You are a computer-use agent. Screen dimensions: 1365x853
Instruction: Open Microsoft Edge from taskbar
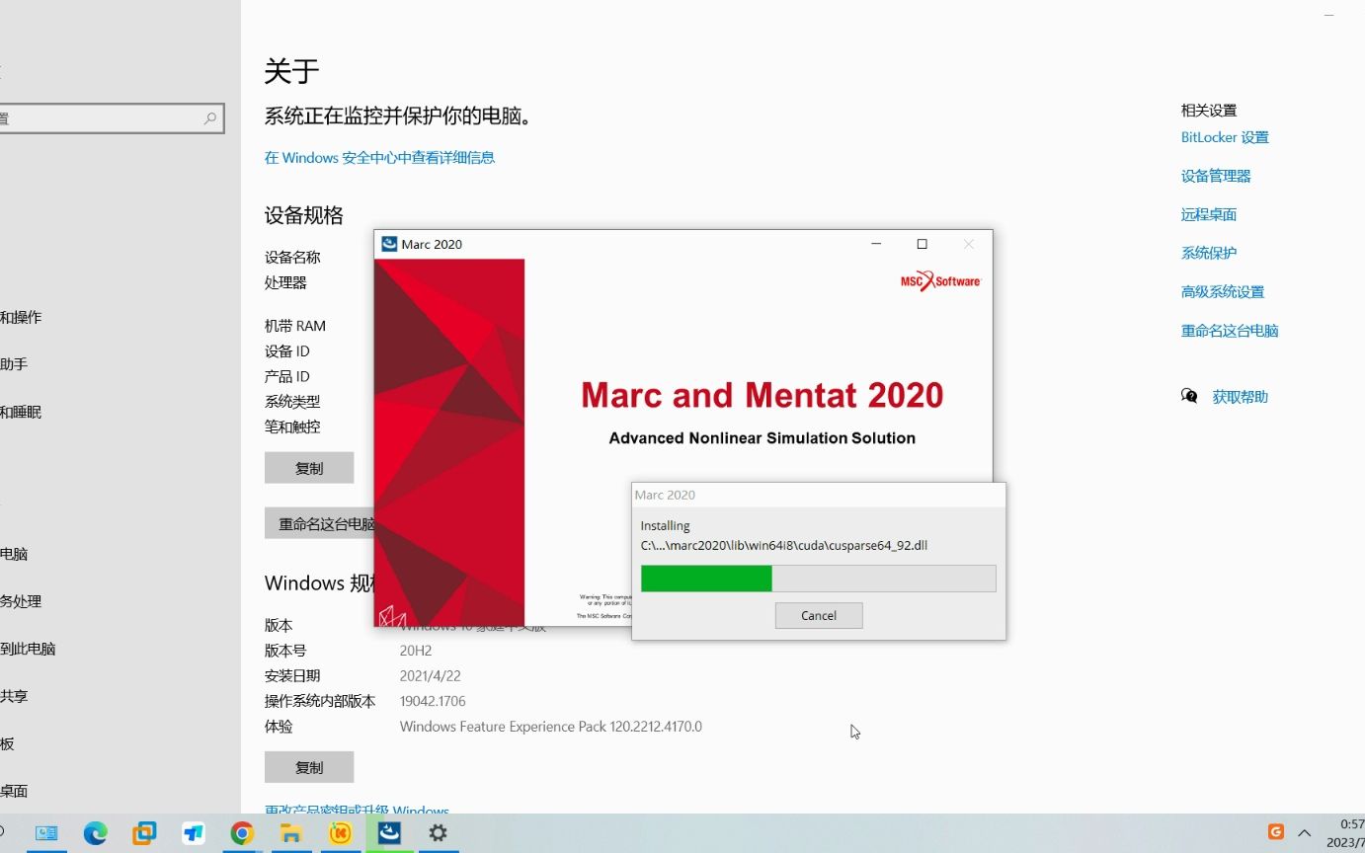[x=96, y=833]
